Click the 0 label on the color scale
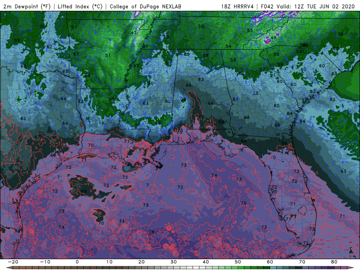360x270 pixels. 77,262
